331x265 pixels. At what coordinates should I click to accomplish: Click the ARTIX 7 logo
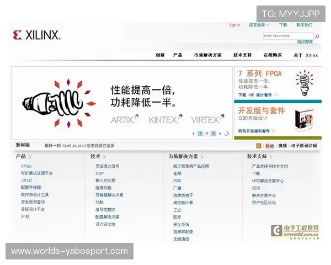pyautogui.click(x=125, y=120)
